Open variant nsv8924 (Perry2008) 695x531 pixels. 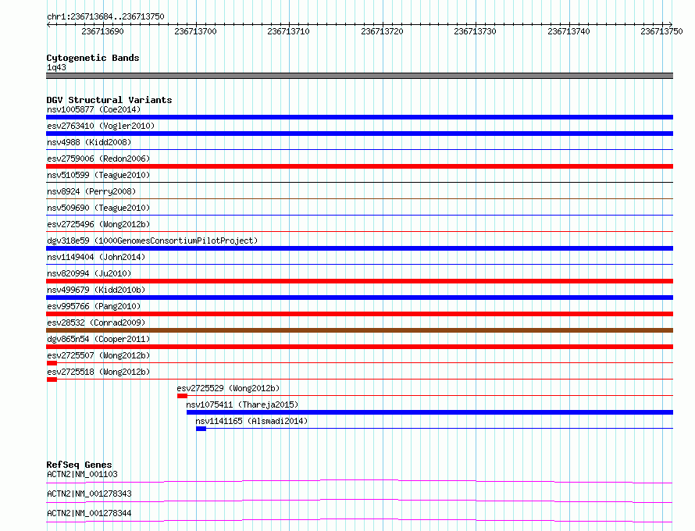point(91,191)
